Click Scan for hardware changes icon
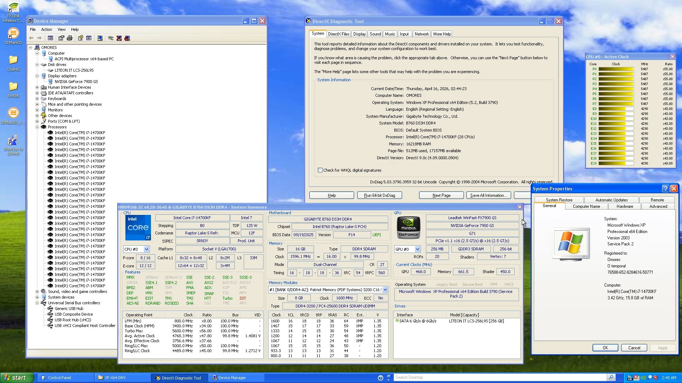 pyautogui.click(x=100, y=38)
